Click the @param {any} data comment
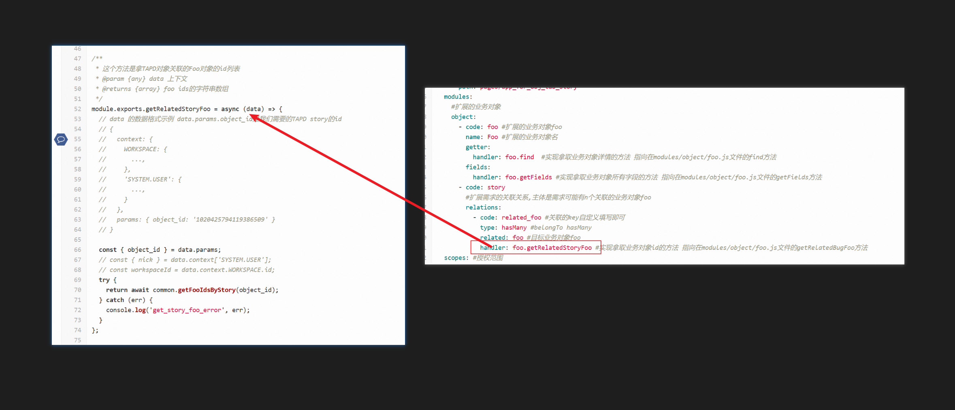The height and width of the screenshot is (410, 955). 133,79
